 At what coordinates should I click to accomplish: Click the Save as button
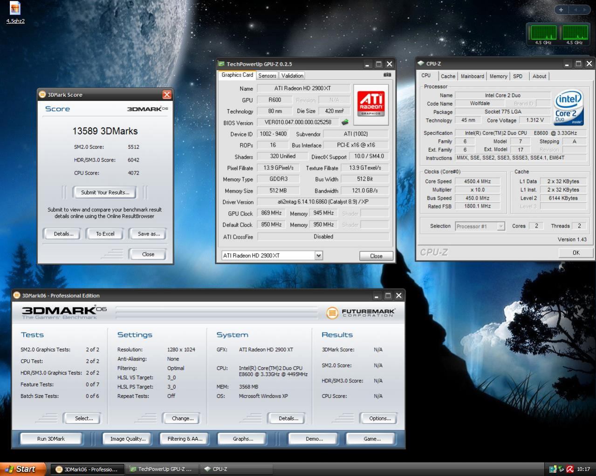(149, 234)
